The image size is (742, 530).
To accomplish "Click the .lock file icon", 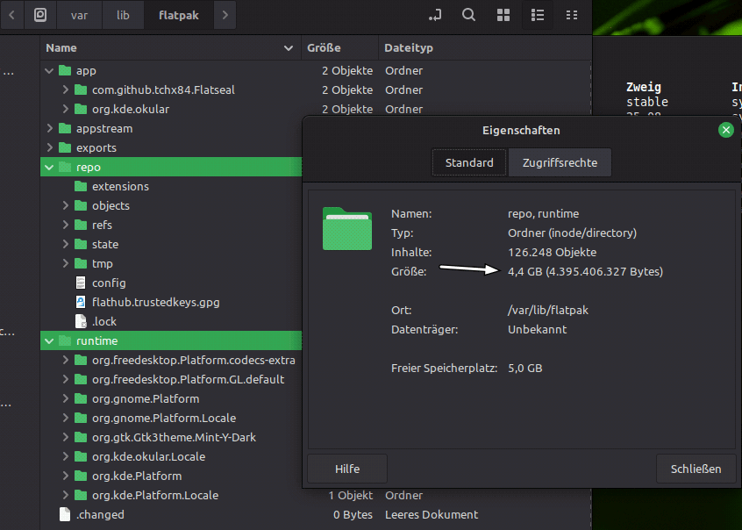I will [81, 322].
